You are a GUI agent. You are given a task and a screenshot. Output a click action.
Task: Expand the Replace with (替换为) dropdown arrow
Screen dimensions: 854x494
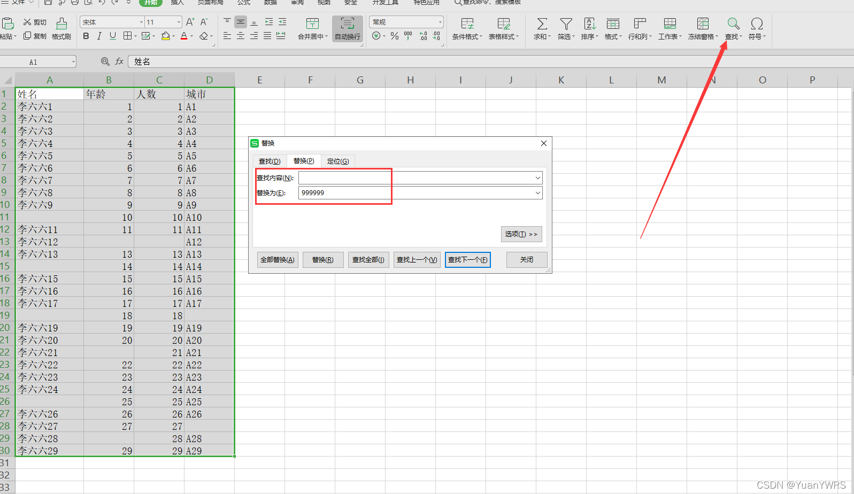click(537, 193)
